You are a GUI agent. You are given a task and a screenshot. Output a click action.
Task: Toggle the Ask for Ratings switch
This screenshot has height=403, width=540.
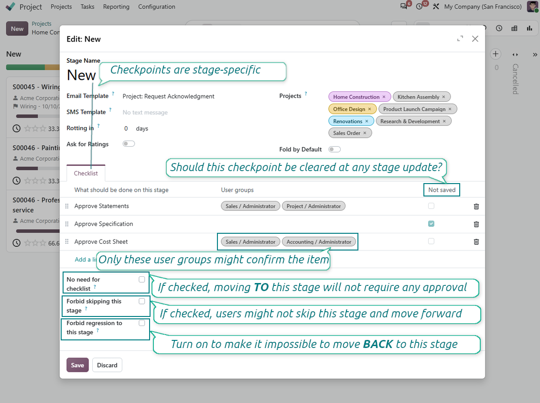(x=129, y=143)
